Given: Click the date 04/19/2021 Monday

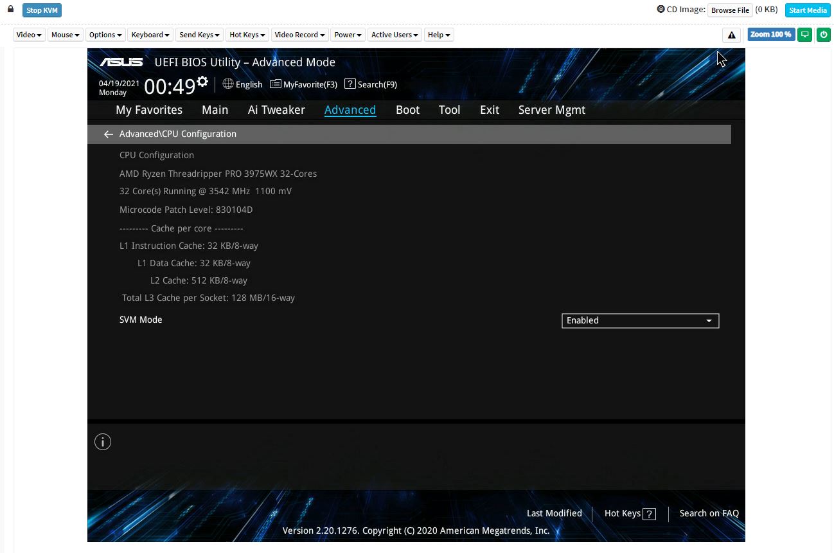Looking at the screenshot, I should pos(119,88).
